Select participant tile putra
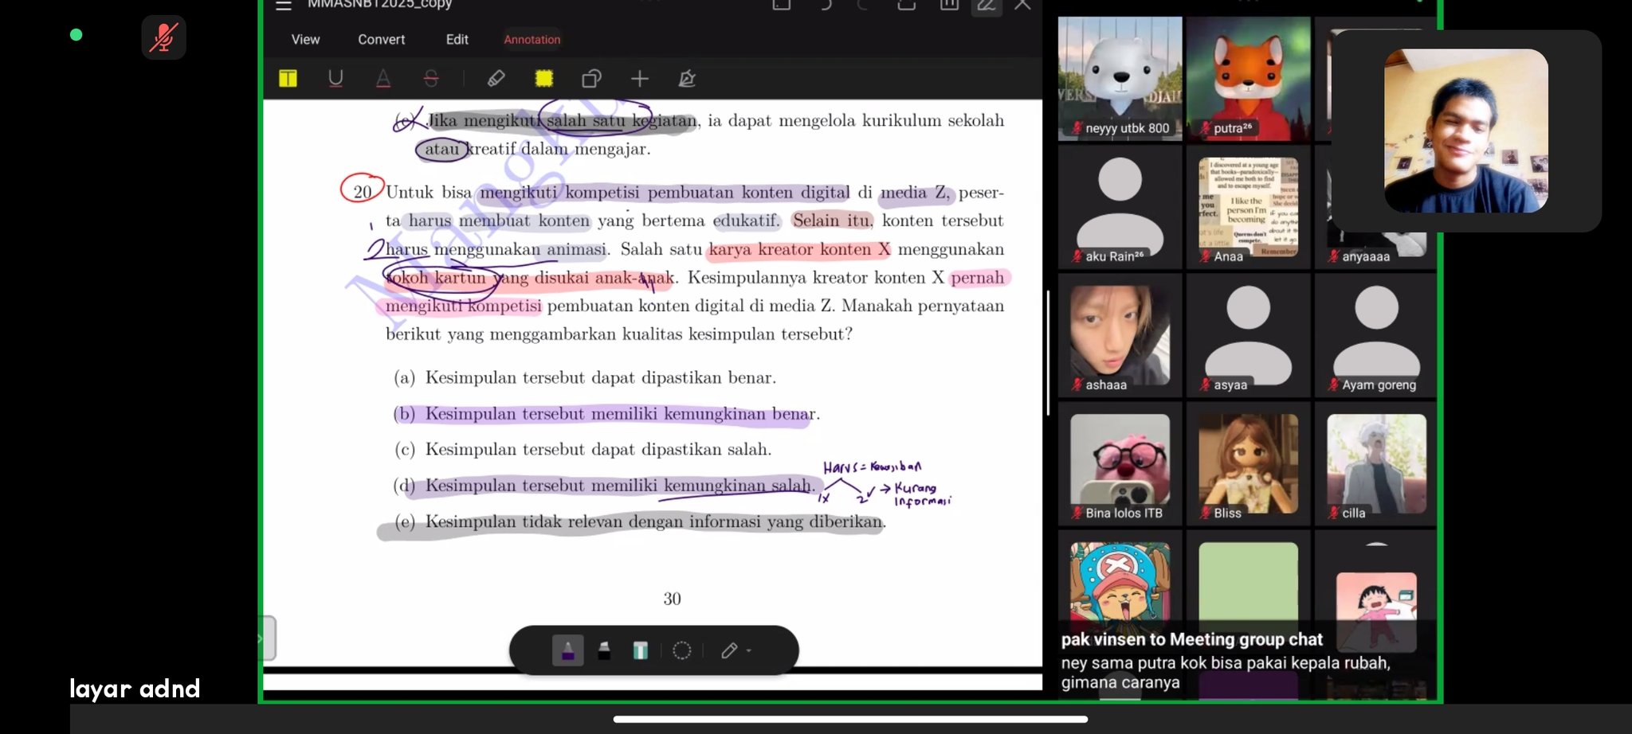 coord(1248,79)
